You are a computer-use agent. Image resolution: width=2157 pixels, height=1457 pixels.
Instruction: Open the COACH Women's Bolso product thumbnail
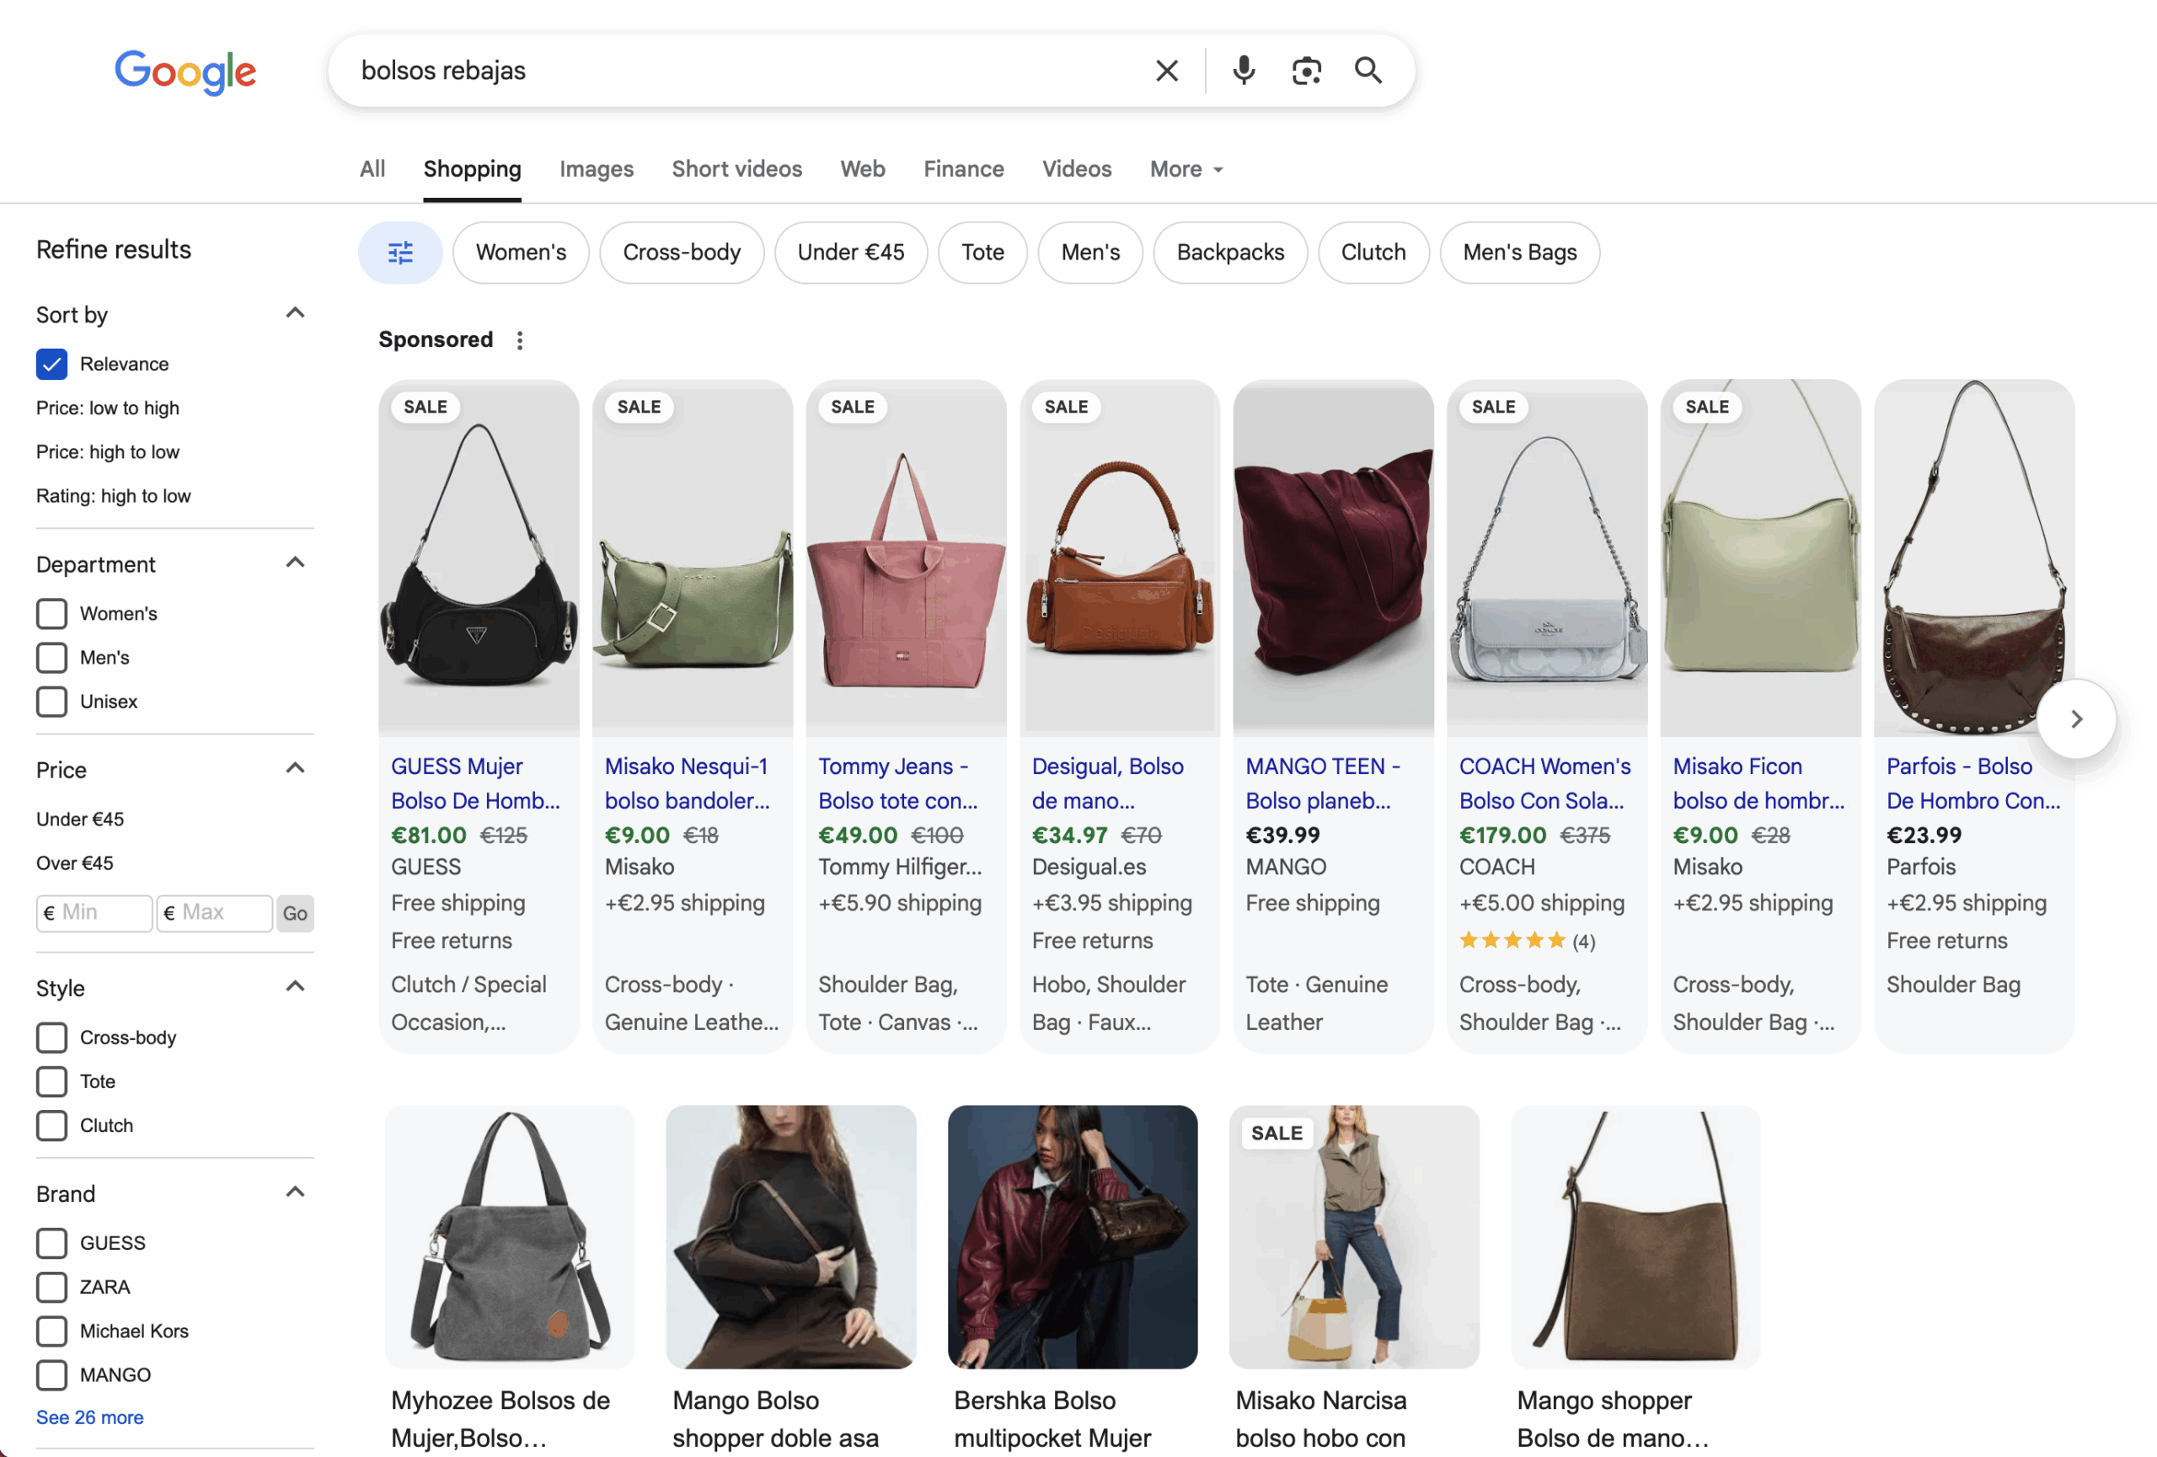click(1546, 558)
